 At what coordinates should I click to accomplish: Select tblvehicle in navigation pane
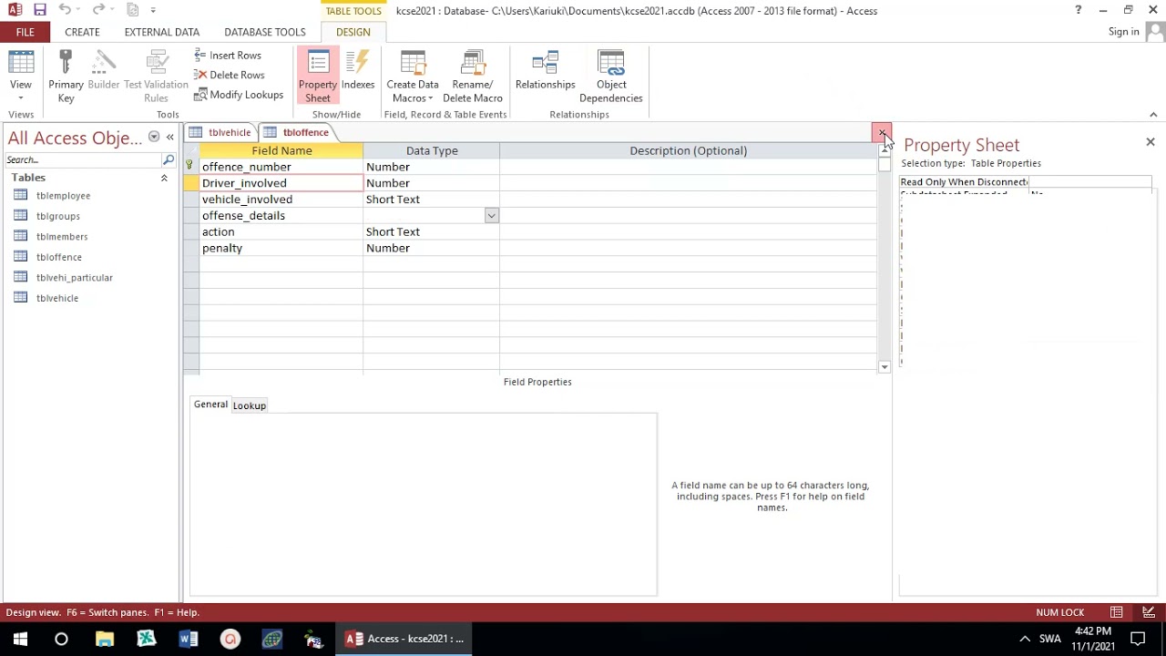pos(57,298)
